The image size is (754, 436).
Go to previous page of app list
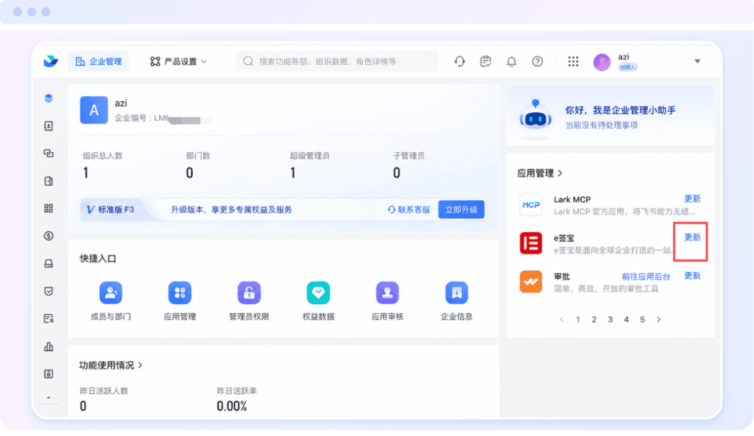click(561, 320)
